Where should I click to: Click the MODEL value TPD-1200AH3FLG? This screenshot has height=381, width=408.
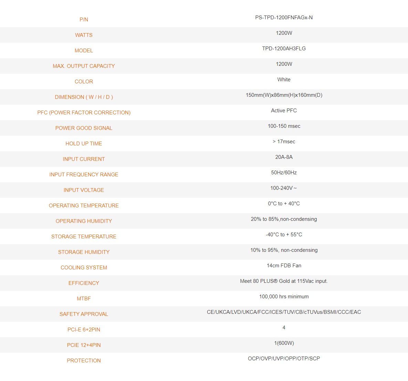pyautogui.click(x=284, y=49)
